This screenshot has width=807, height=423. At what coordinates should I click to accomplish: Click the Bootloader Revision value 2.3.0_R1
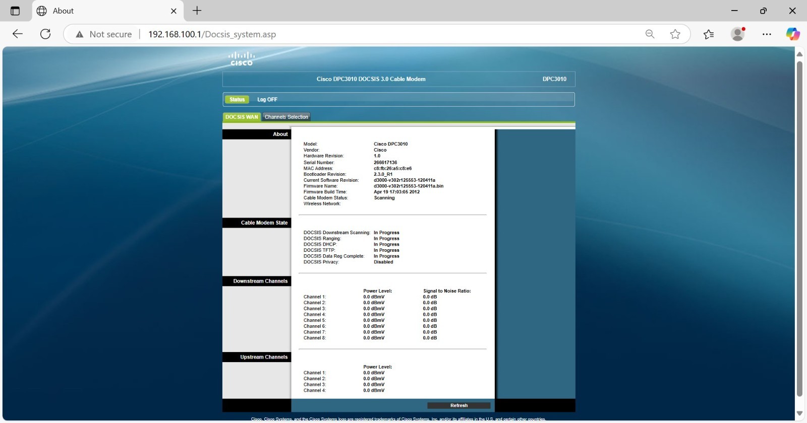(x=383, y=174)
